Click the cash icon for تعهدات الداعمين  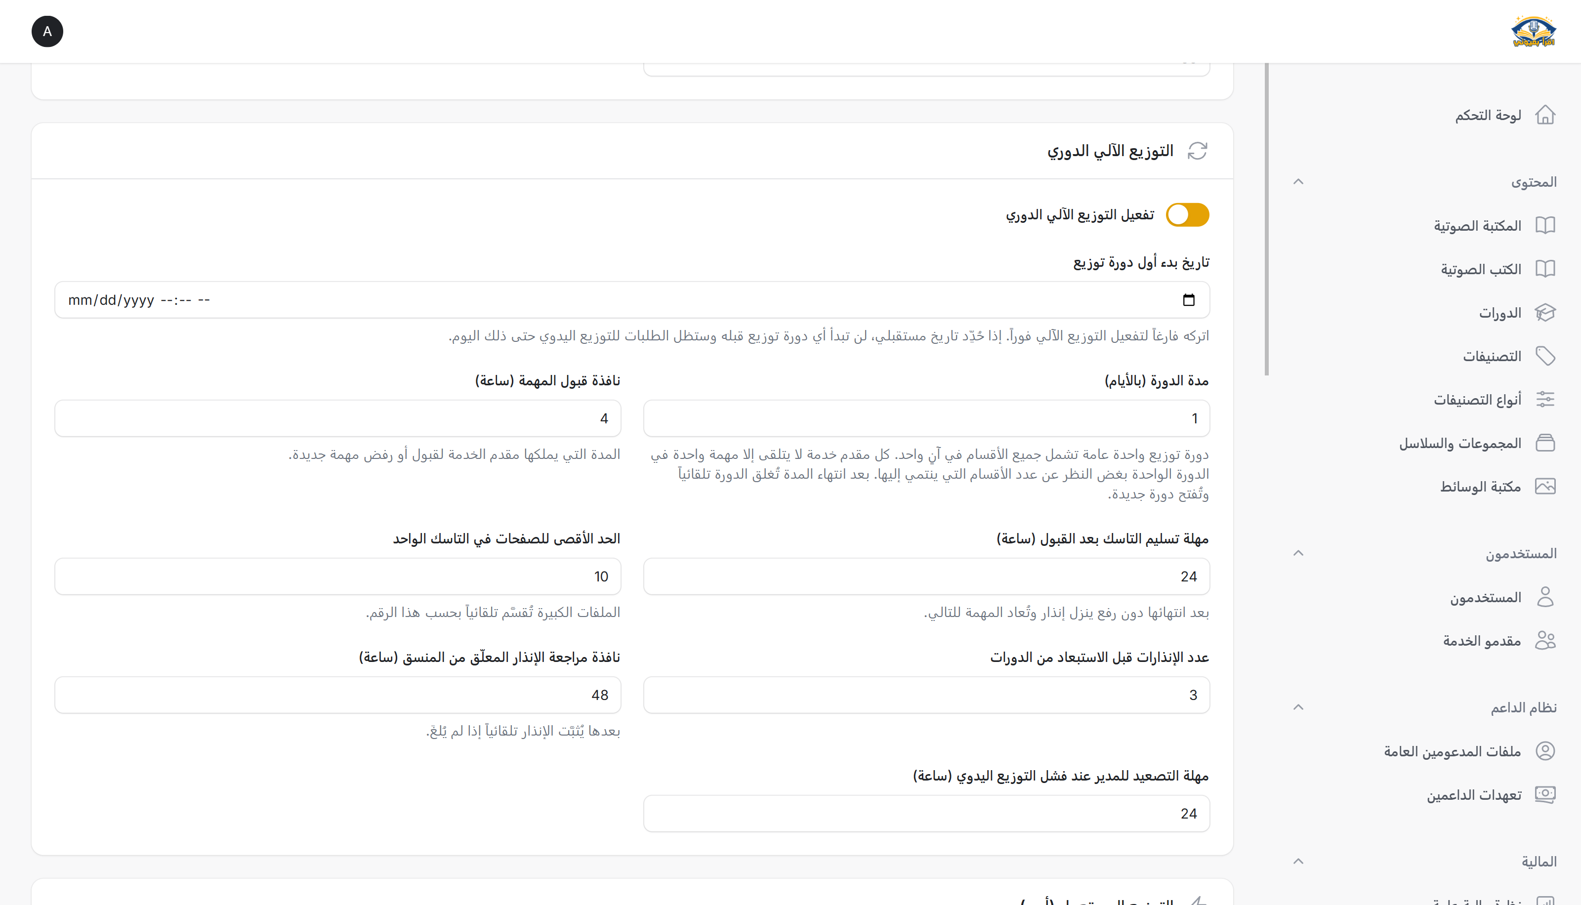tap(1545, 794)
